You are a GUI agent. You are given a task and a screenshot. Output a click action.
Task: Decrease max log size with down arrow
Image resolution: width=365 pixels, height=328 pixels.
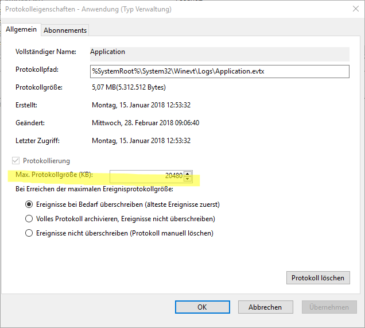[x=188, y=179]
